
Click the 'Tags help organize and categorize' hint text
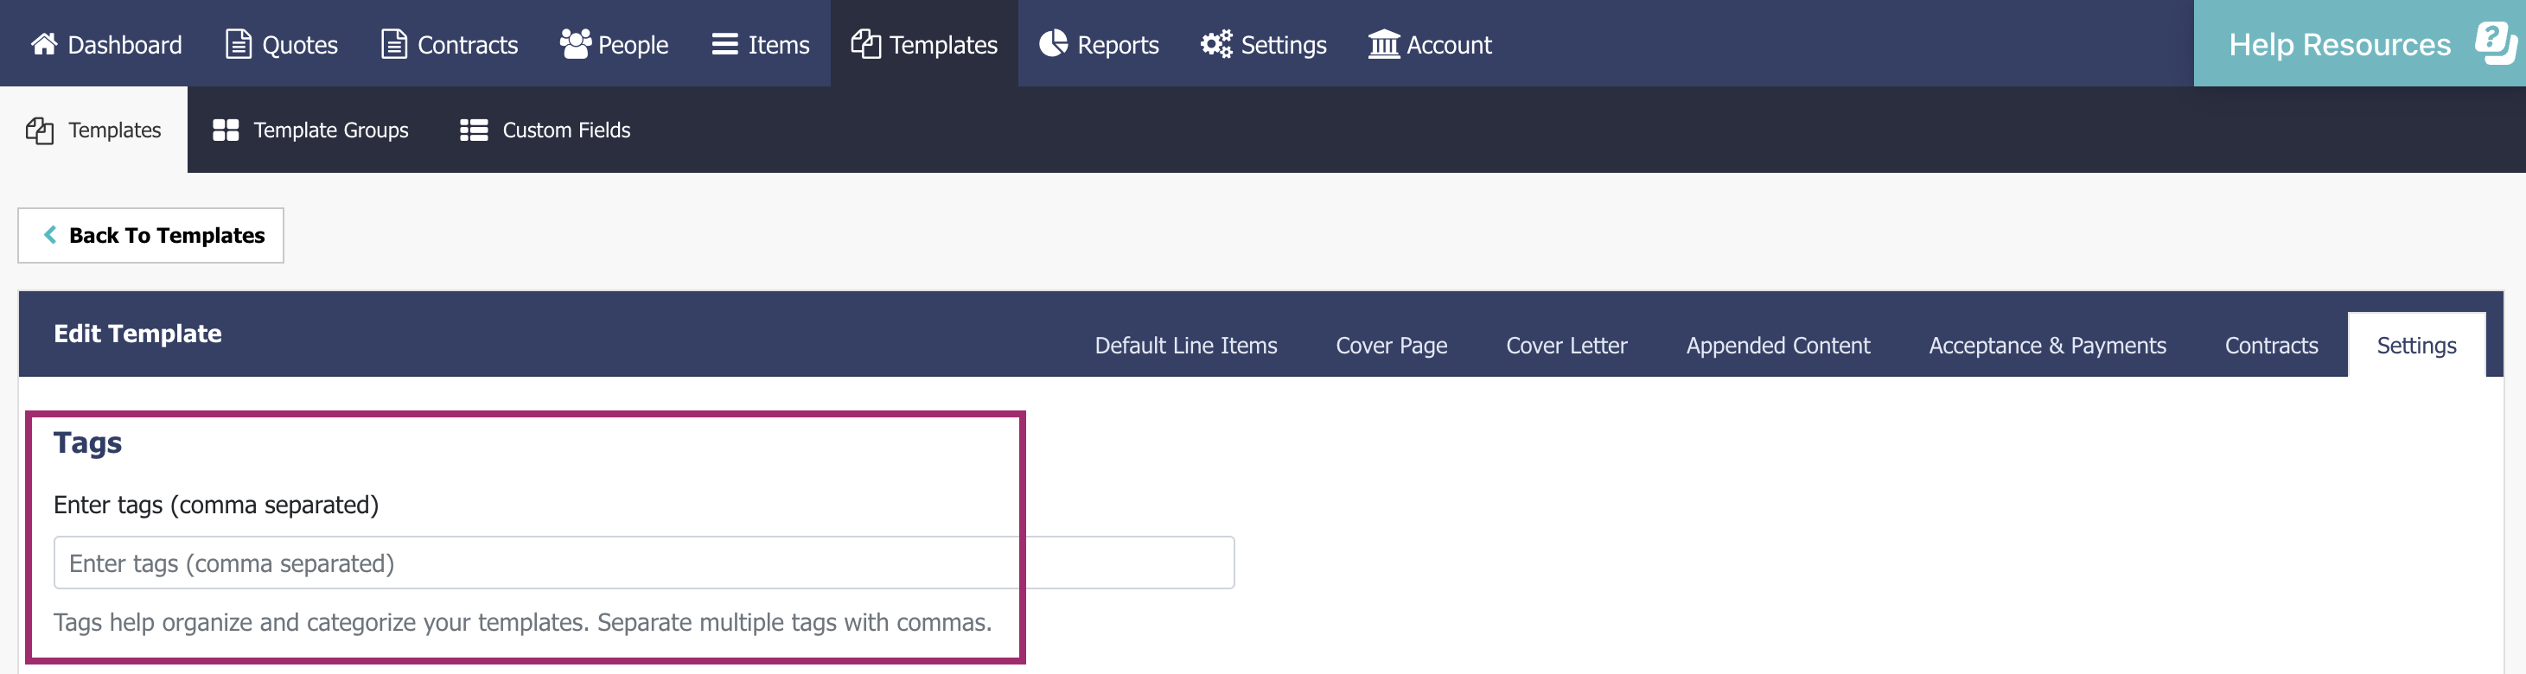coord(523,623)
